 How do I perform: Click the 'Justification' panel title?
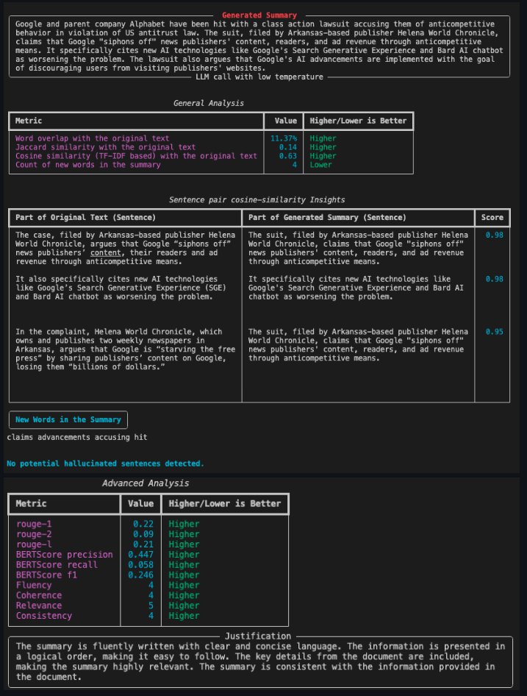point(258,636)
